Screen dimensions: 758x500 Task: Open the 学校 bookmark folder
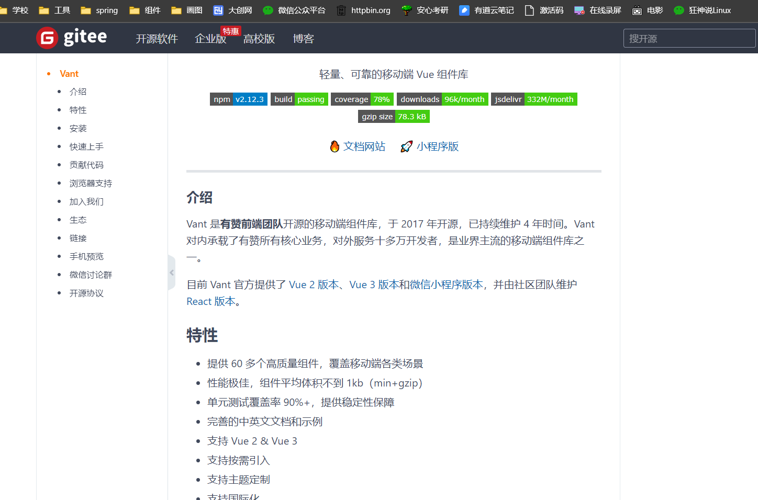tap(15, 10)
